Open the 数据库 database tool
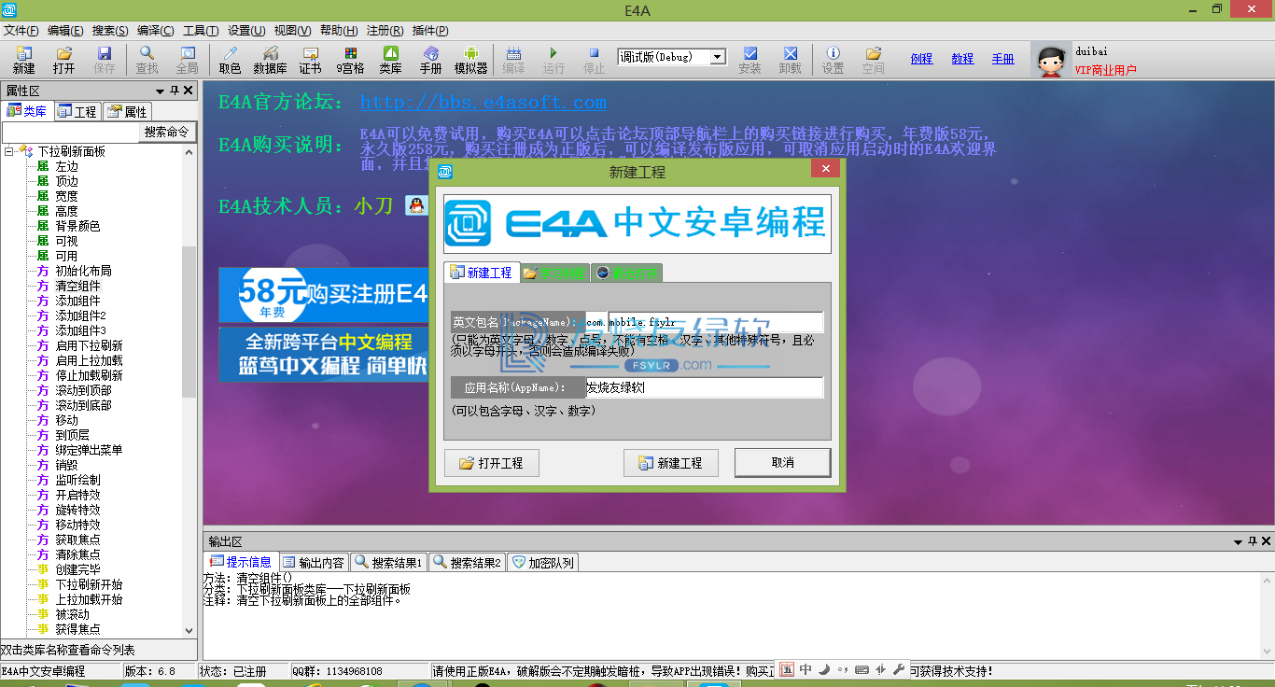 (270, 60)
